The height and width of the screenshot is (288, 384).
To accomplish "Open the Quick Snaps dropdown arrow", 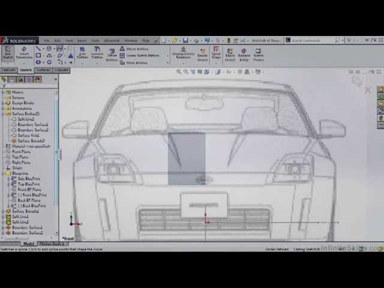I will click(216, 64).
